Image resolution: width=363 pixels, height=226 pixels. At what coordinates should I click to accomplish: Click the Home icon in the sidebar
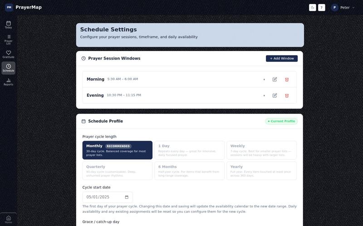coord(8,219)
